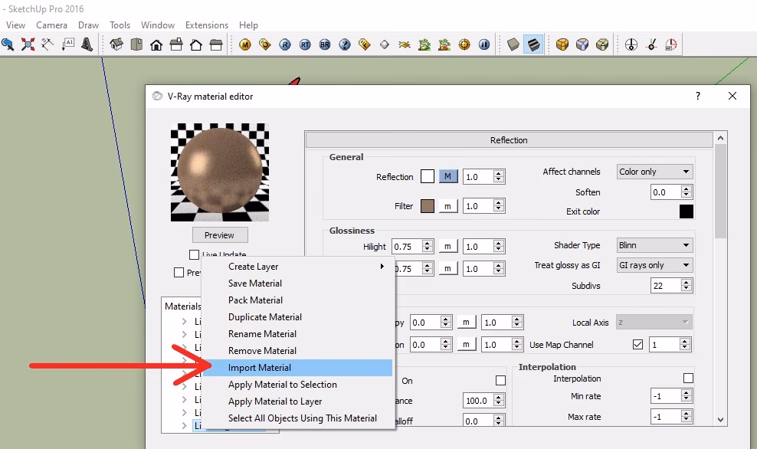Switch to Front view icon
Image resolution: width=757 pixels, height=449 pixels.
tap(156, 45)
